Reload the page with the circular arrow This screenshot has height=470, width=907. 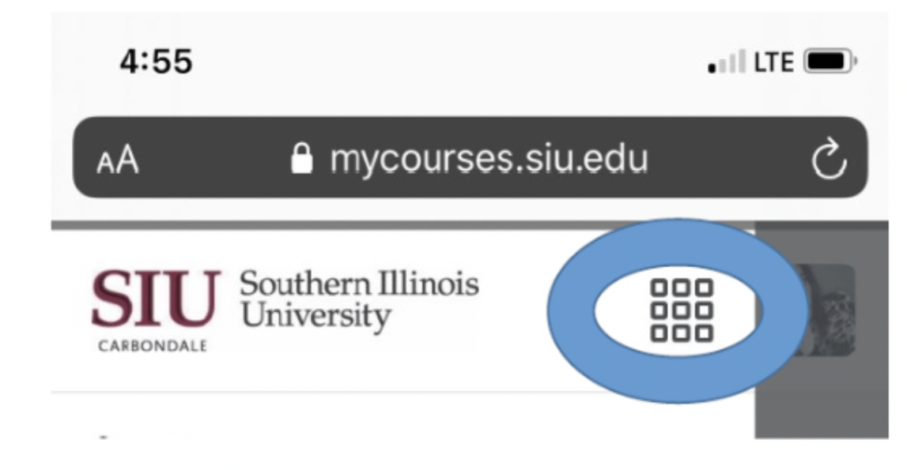[829, 158]
